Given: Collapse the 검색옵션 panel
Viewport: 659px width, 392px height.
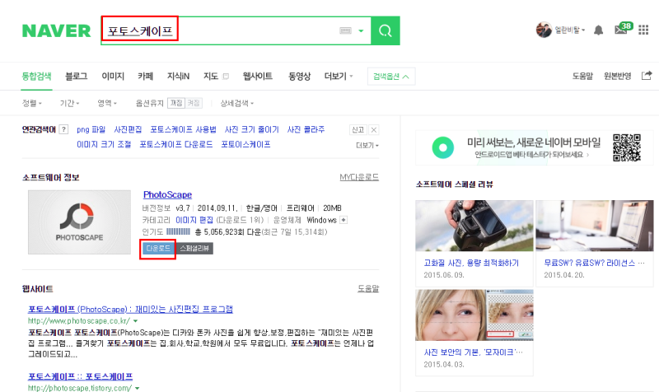Looking at the screenshot, I should (x=391, y=77).
